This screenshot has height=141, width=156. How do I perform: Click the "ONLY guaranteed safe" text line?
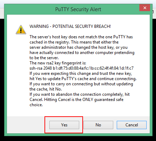[x=76, y=100]
